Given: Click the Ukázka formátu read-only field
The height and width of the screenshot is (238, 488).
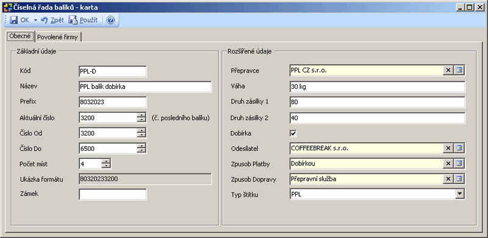Looking at the screenshot, I should 145,180.
